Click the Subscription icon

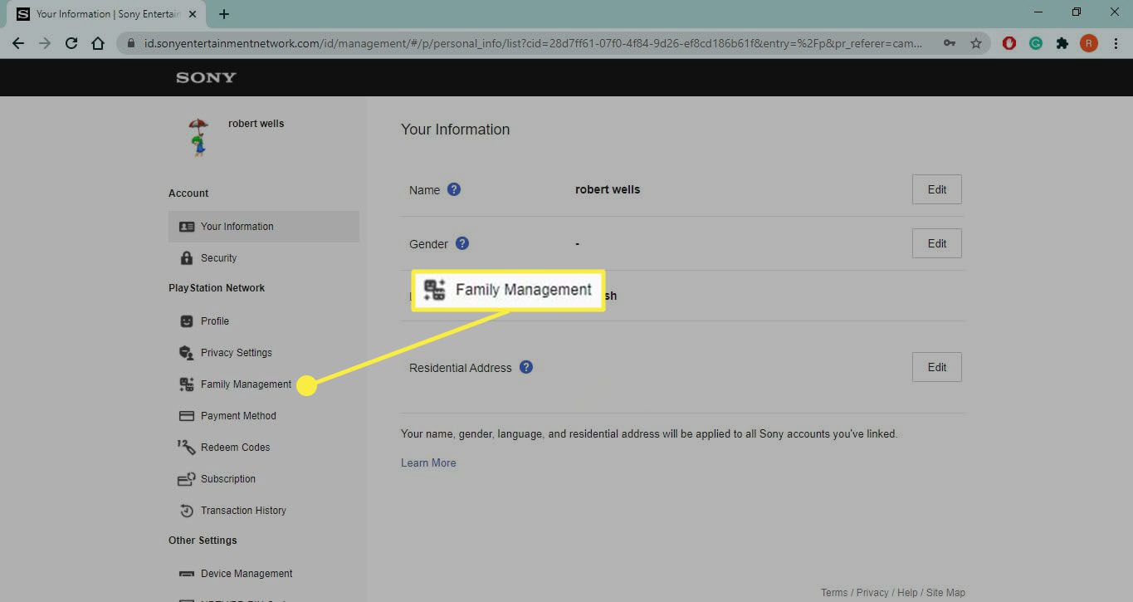coord(186,479)
